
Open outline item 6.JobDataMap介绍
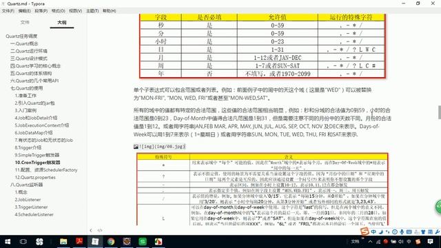(x=34, y=133)
